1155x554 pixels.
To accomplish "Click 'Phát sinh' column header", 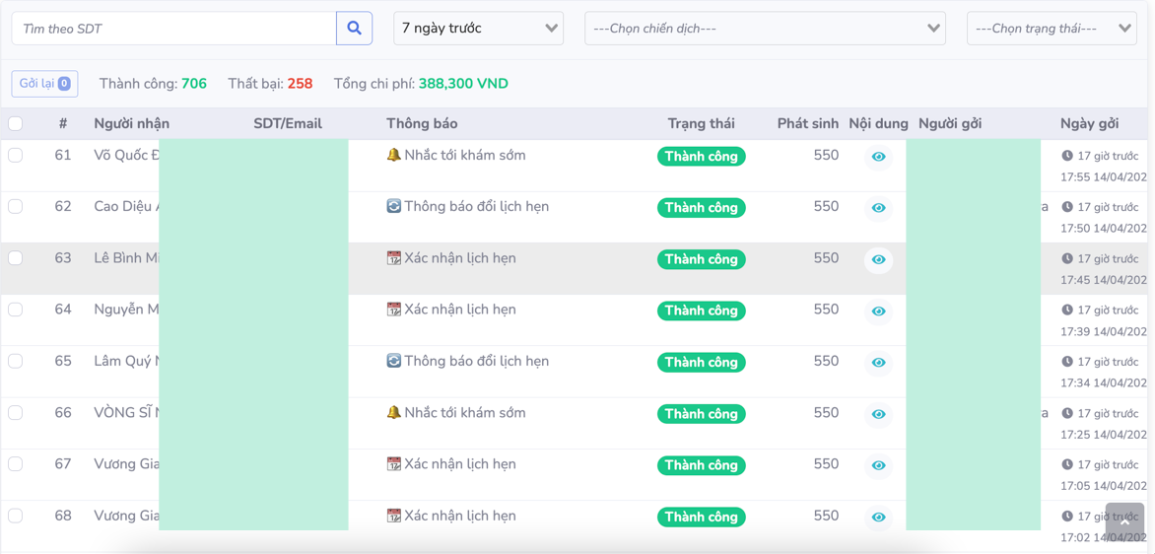I will click(x=808, y=124).
